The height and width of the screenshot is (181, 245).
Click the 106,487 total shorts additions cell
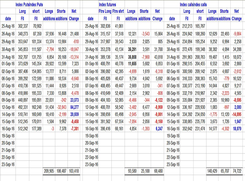(61, 171)
